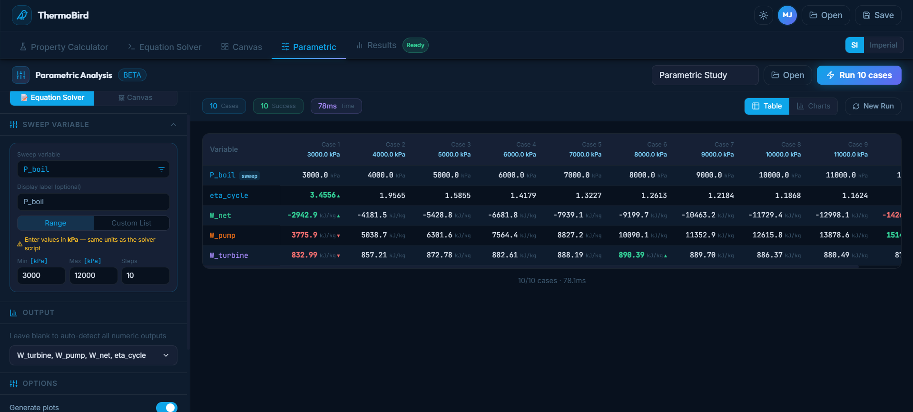This screenshot has width=913, height=412.
Task: Click the 78ms Time stat chip
Action: [336, 106]
